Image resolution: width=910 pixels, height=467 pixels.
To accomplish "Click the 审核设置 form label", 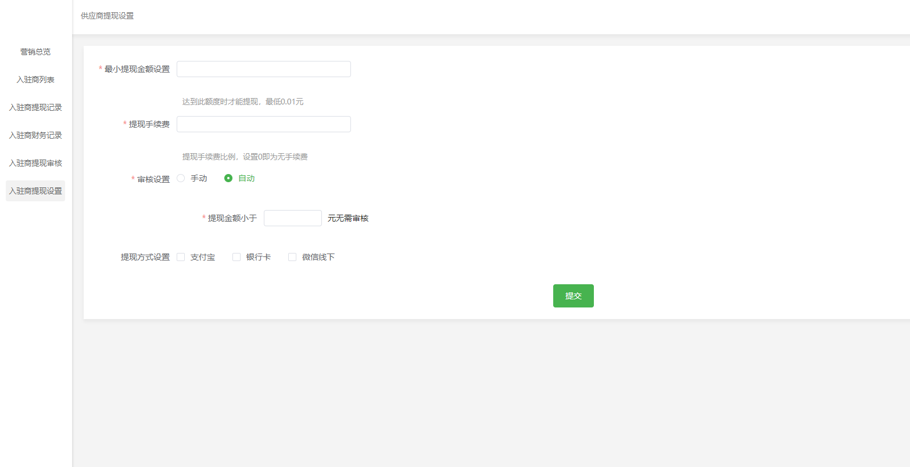I will point(153,179).
